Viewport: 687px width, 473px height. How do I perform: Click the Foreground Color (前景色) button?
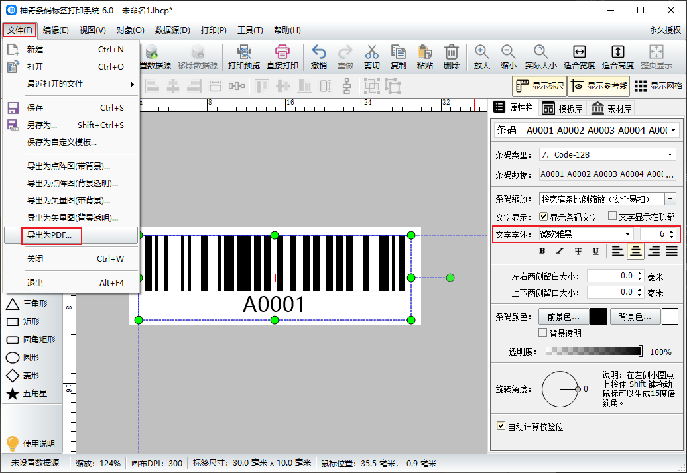coord(563,317)
